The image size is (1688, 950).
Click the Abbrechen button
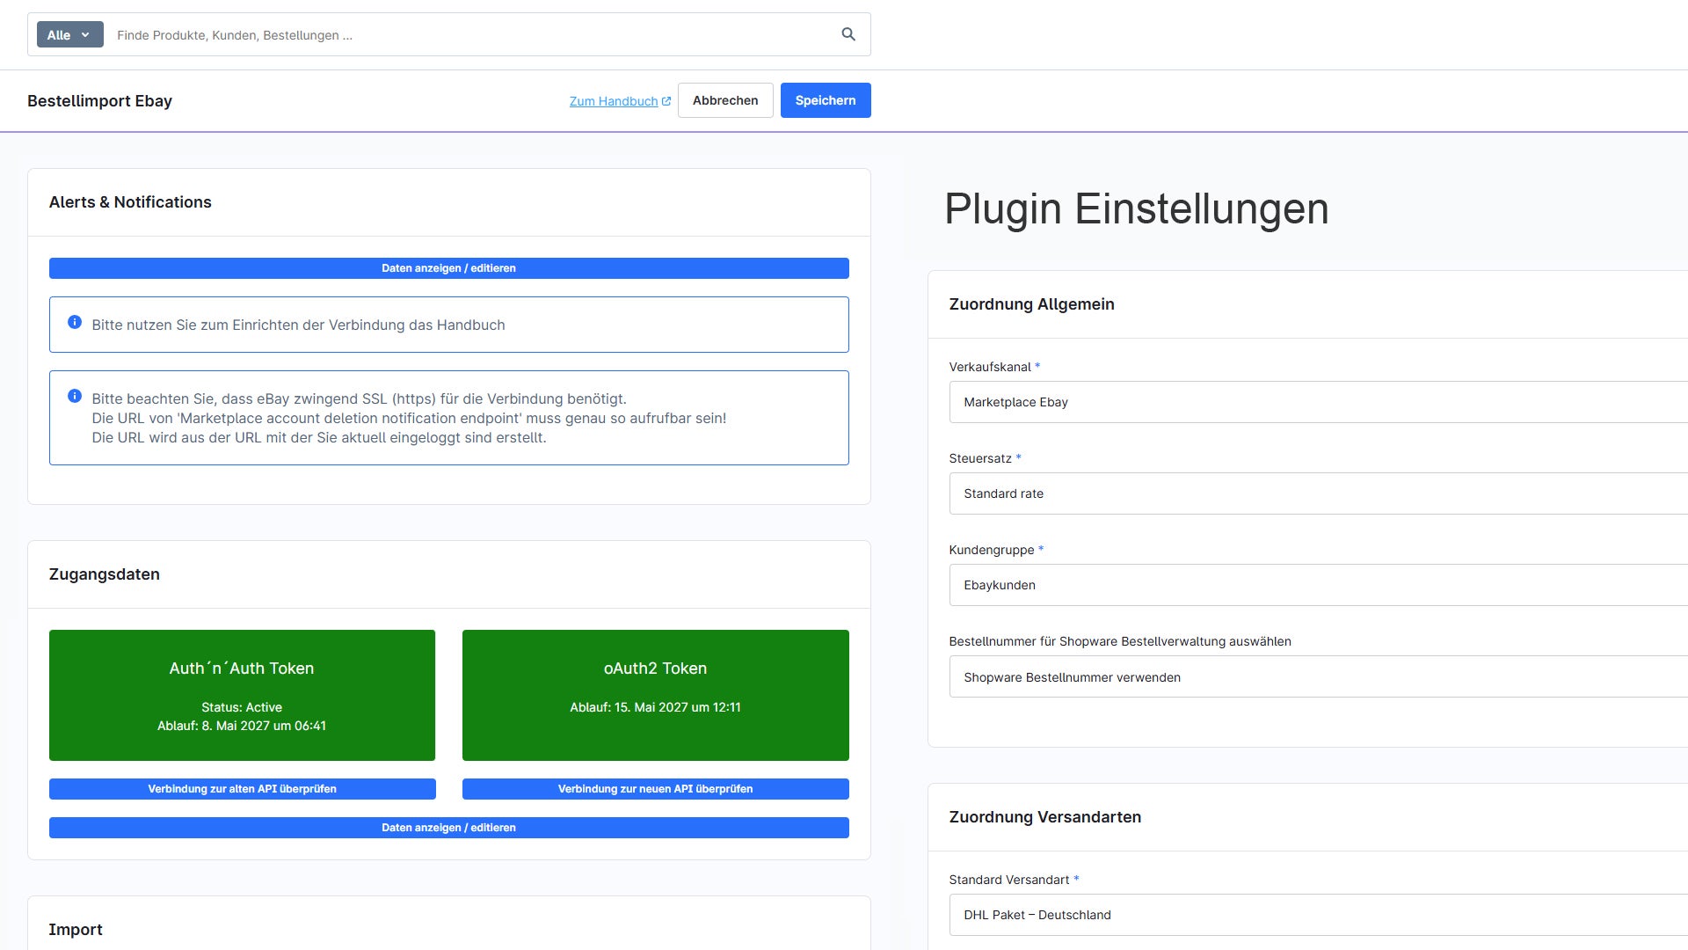click(725, 100)
